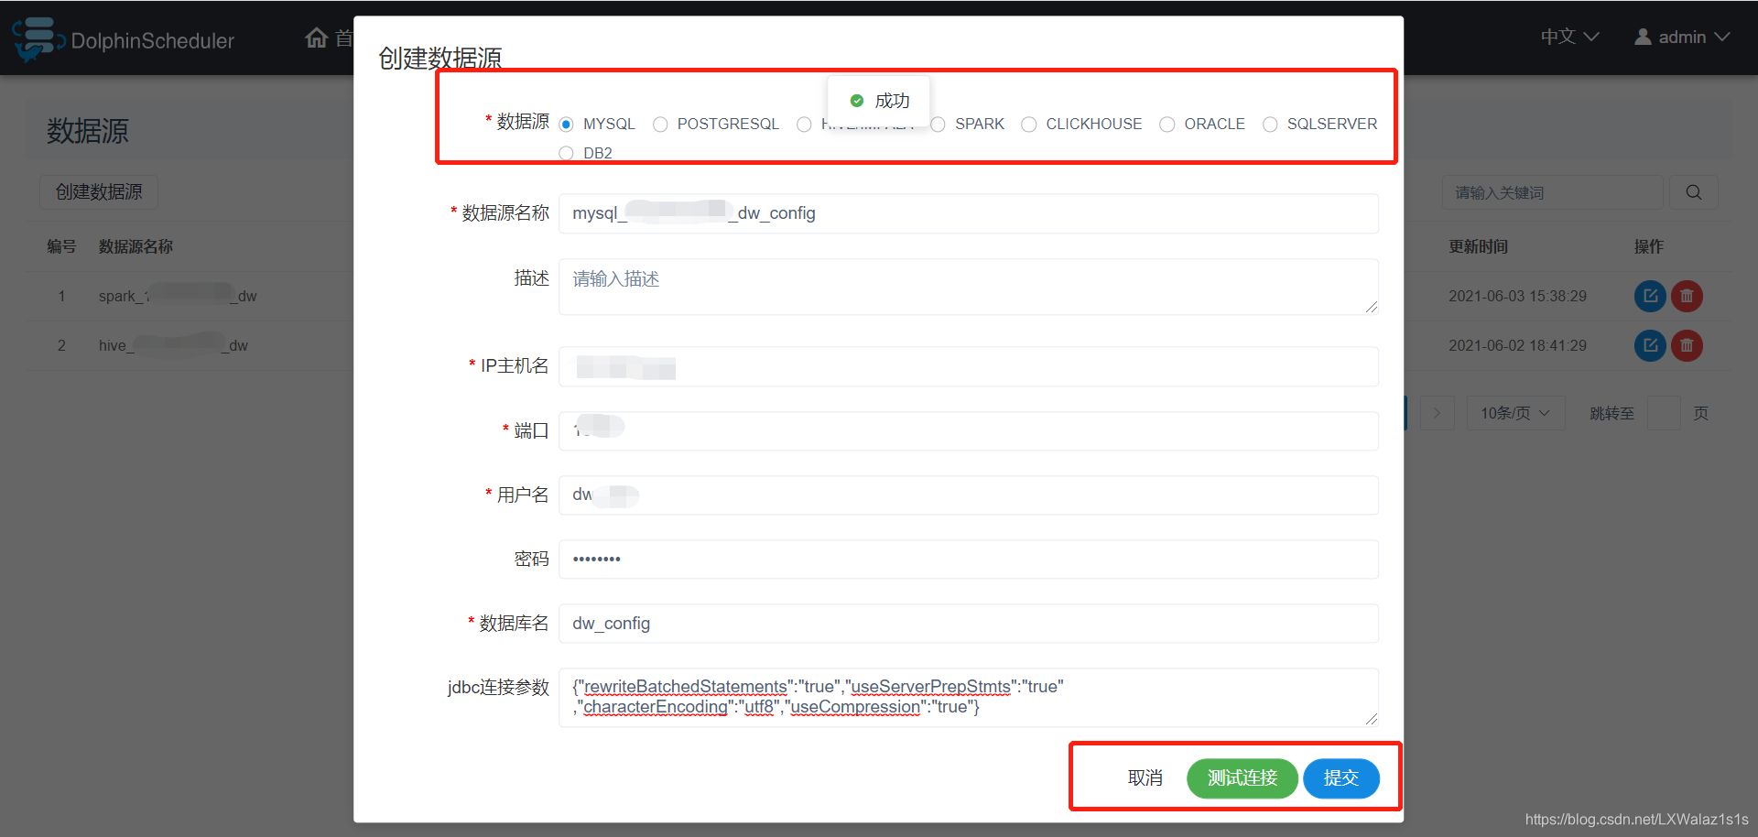Select the DB2 datasource type

pyautogui.click(x=566, y=153)
